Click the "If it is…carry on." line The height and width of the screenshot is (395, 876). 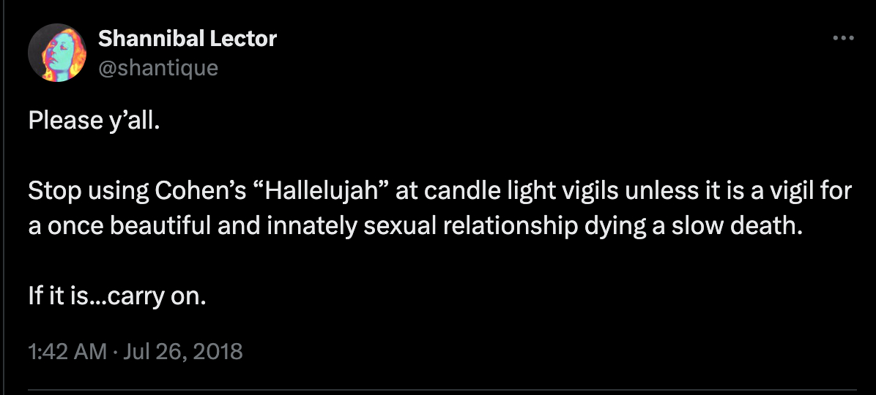117,298
